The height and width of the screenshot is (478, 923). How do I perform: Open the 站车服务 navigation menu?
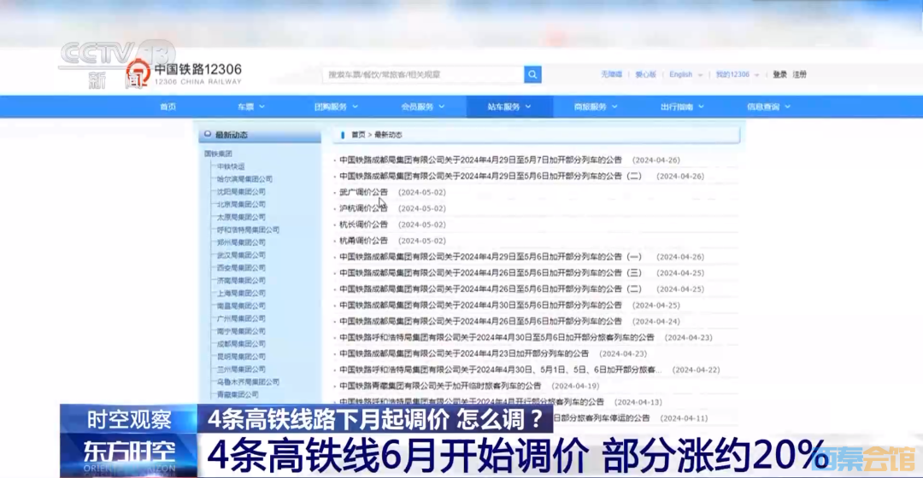pos(509,107)
